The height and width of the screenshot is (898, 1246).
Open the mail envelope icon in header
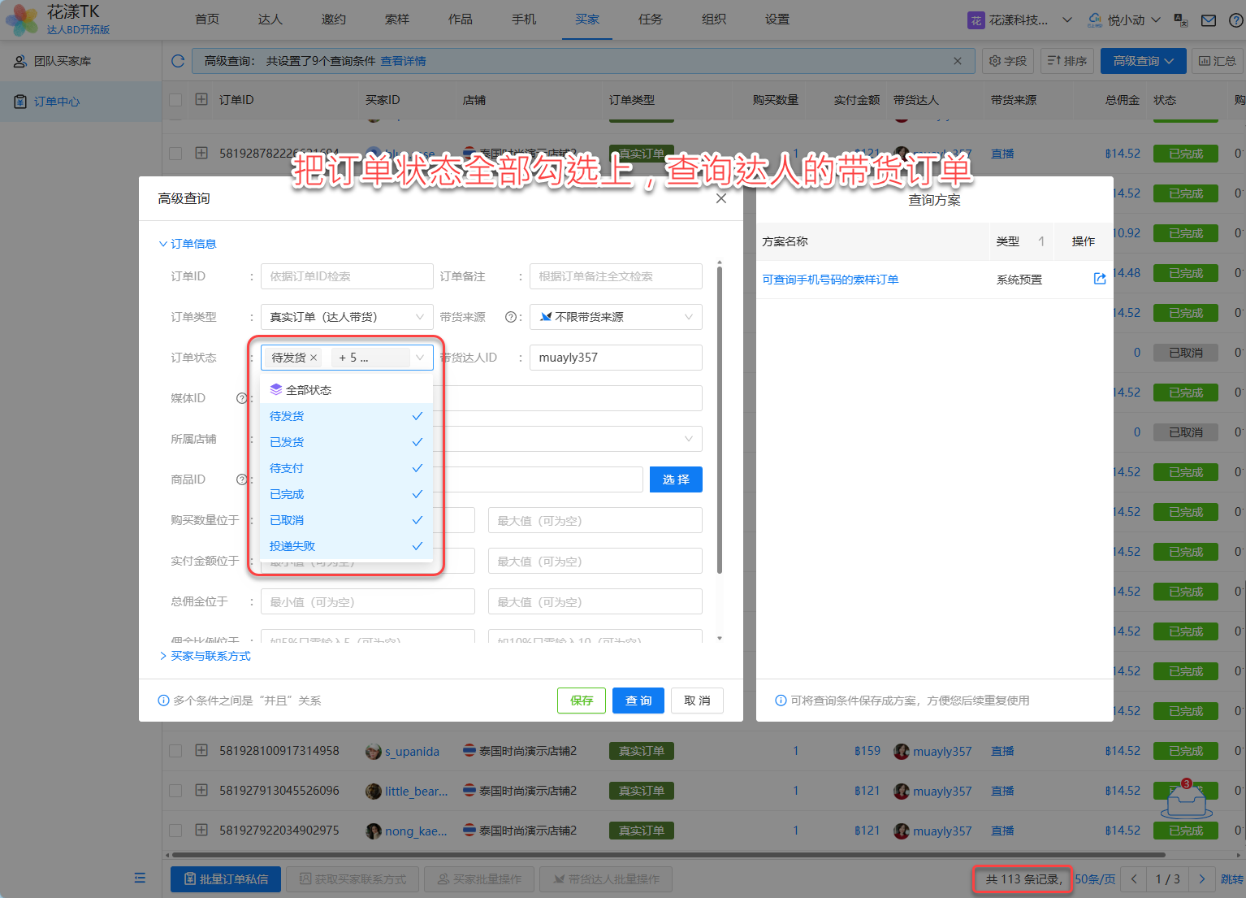tap(1209, 20)
